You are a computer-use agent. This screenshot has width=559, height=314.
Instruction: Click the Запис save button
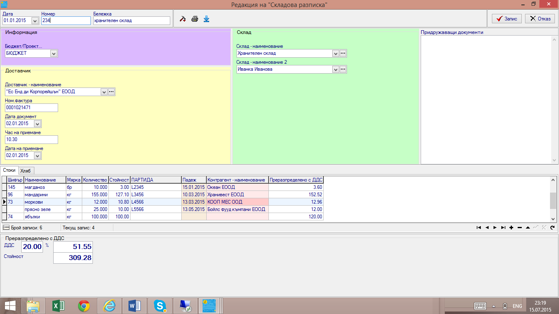coord(507,19)
